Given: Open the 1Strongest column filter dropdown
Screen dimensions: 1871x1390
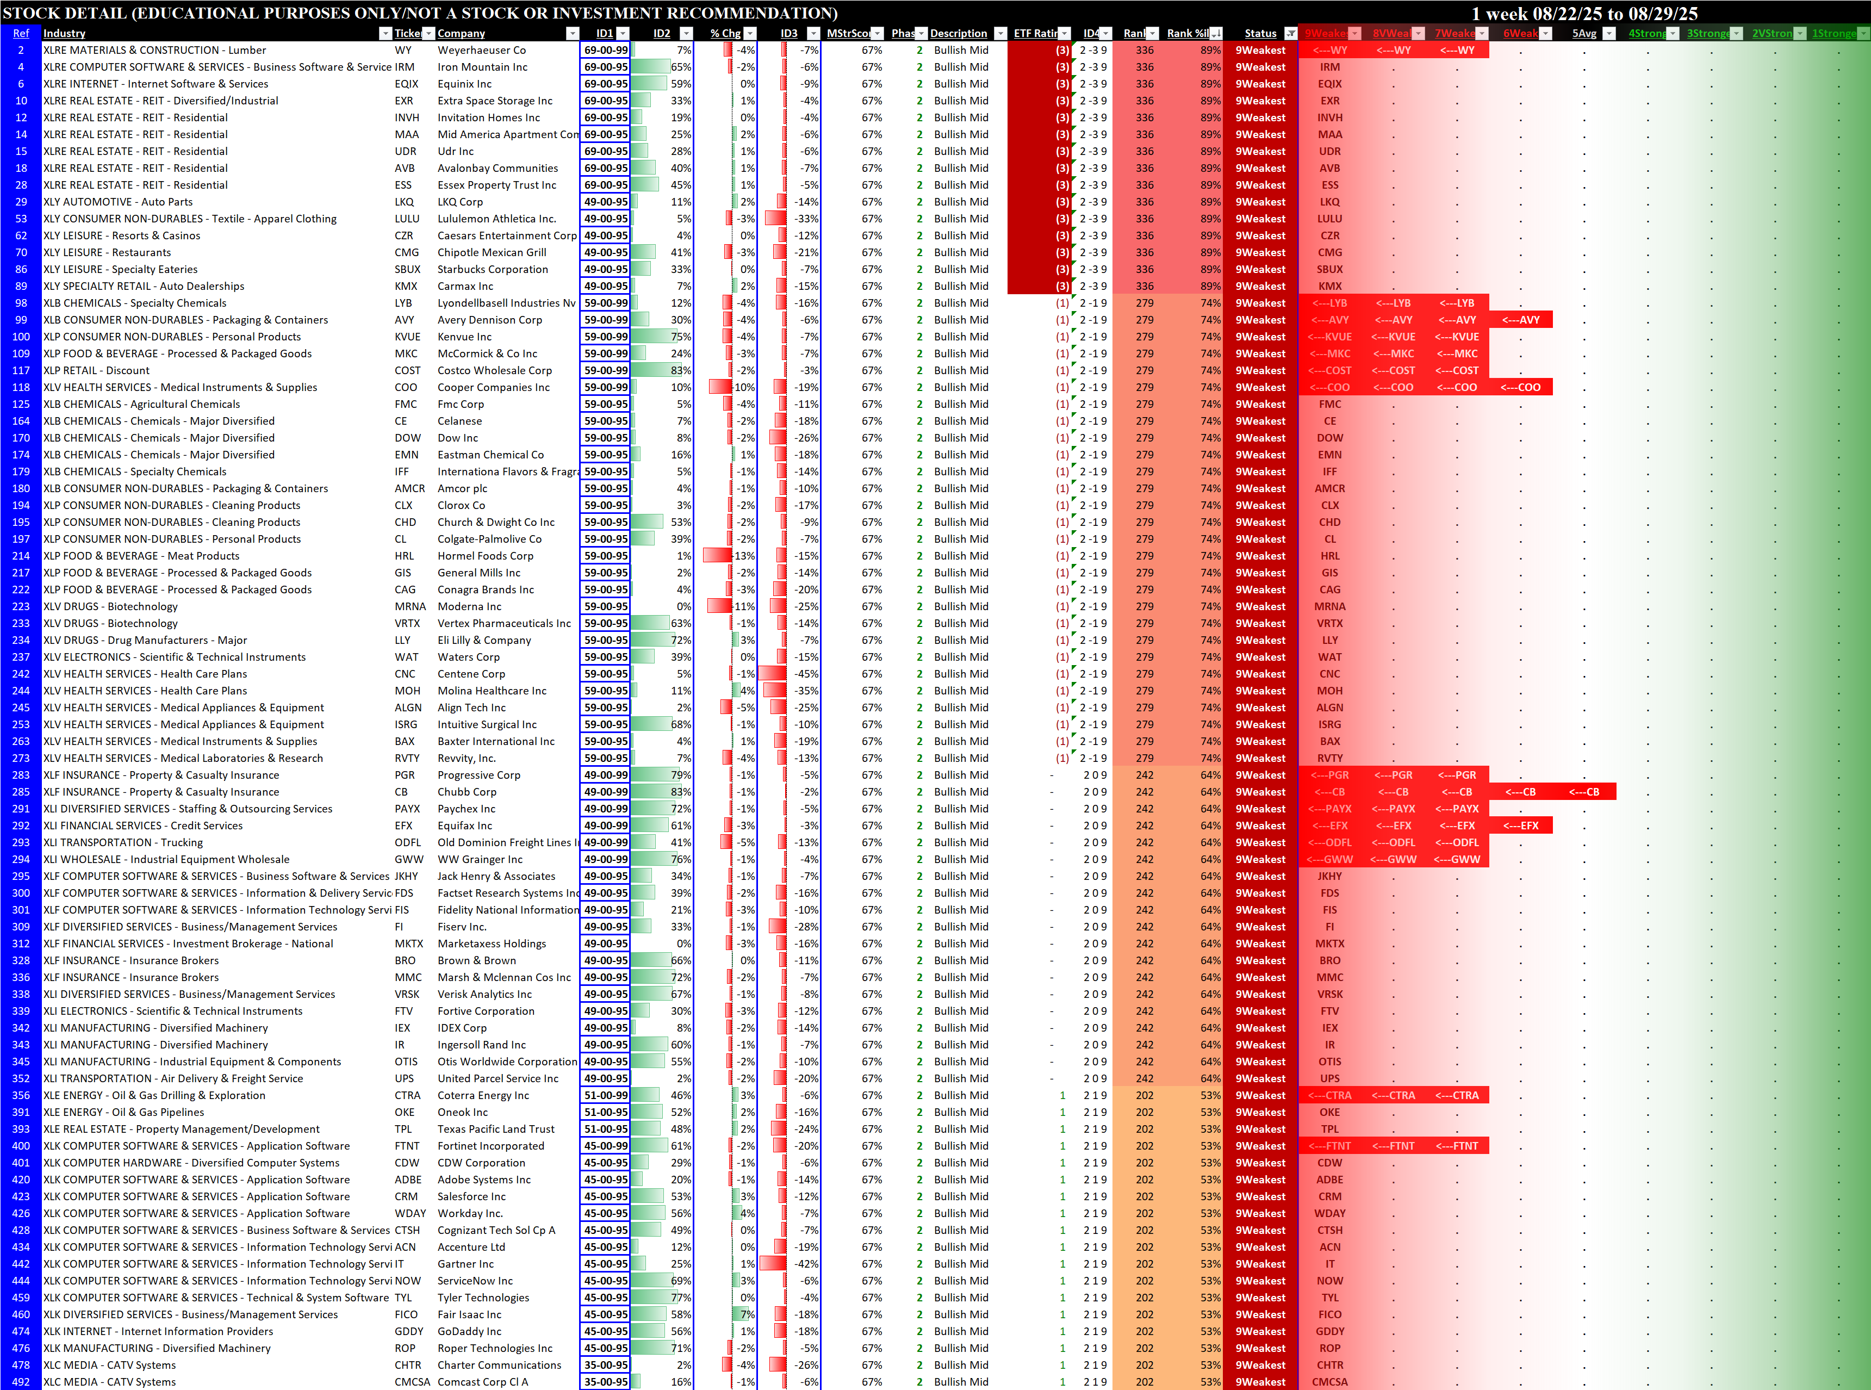Looking at the screenshot, I should [x=1863, y=34].
